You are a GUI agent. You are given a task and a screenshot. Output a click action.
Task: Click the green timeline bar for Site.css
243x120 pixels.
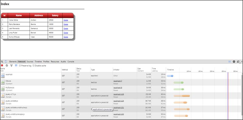pos(179,82)
